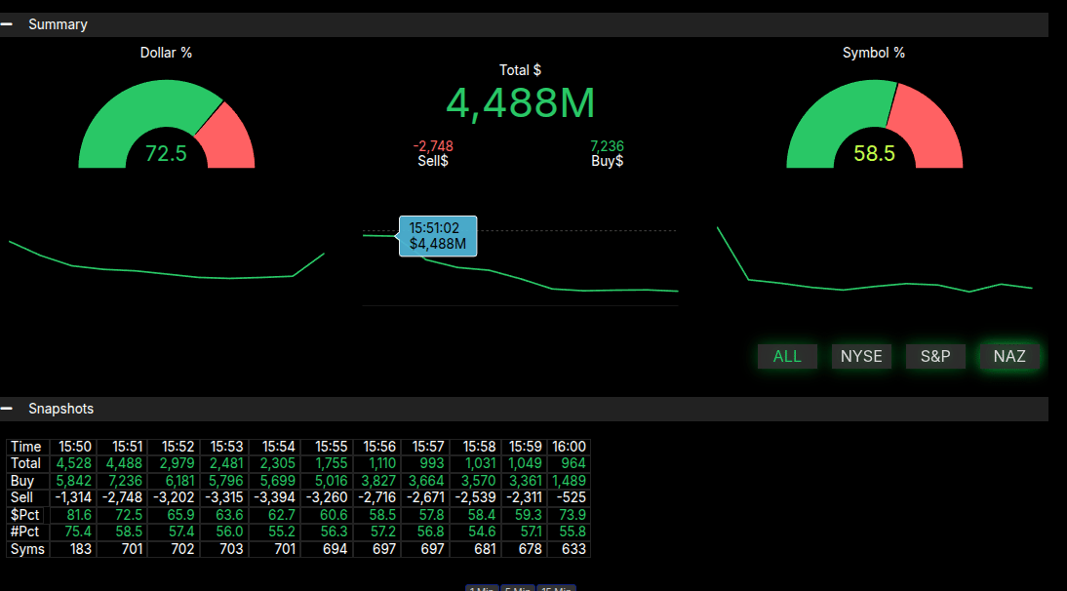The height and width of the screenshot is (591, 1067).
Task: Collapse the Summary panel minus icon
Action: [7, 24]
